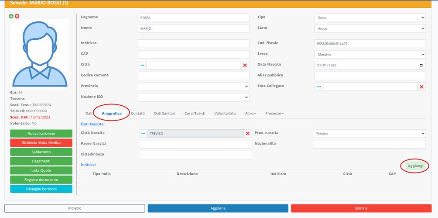Clear the Città field with red X
Viewport: 438px width, 218px height.
(245, 65)
